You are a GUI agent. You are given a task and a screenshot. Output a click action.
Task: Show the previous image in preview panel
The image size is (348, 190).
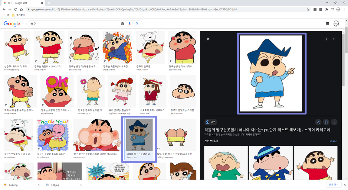[x=327, y=39]
